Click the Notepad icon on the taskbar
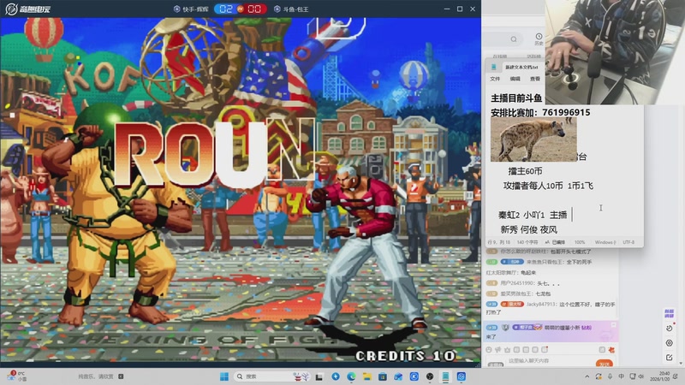Viewport: 685px width, 385px height. (x=445, y=376)
